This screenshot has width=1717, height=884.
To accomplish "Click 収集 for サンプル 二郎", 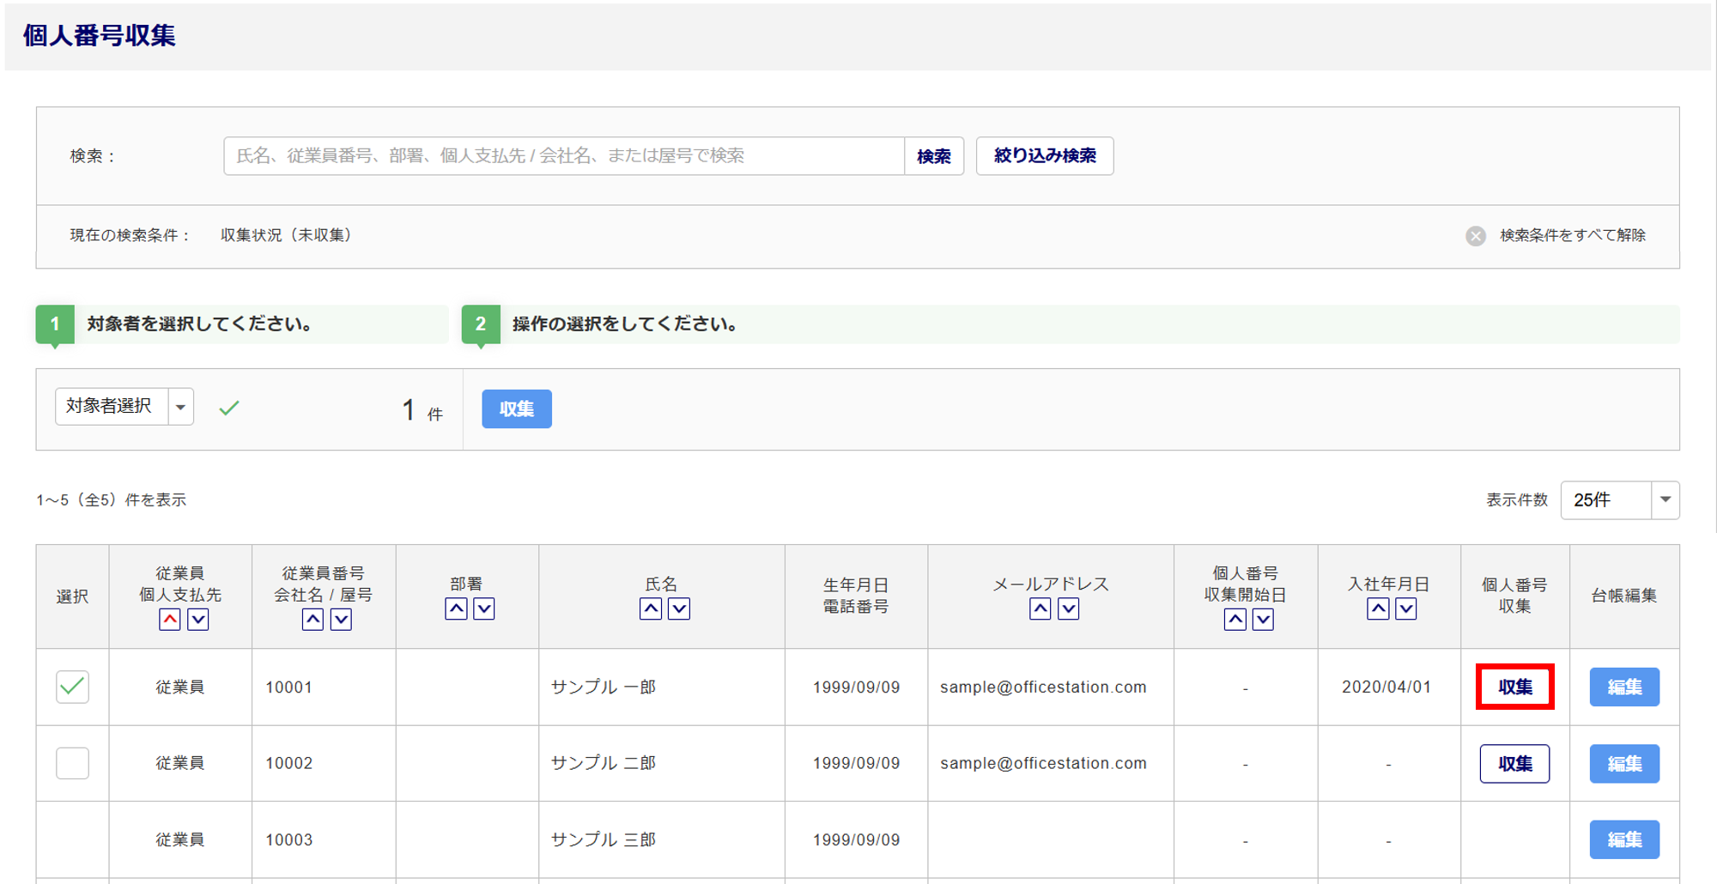I will click(x=1515, y=764).
